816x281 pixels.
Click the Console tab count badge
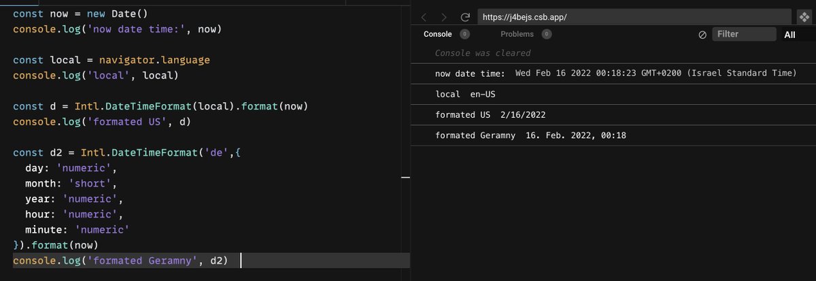465,34
